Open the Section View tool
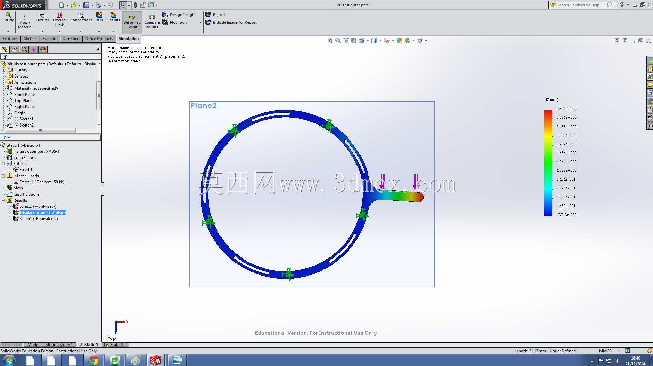Image resolution: width=653 pixels, height=366 pixels. [x=354, y=40]
